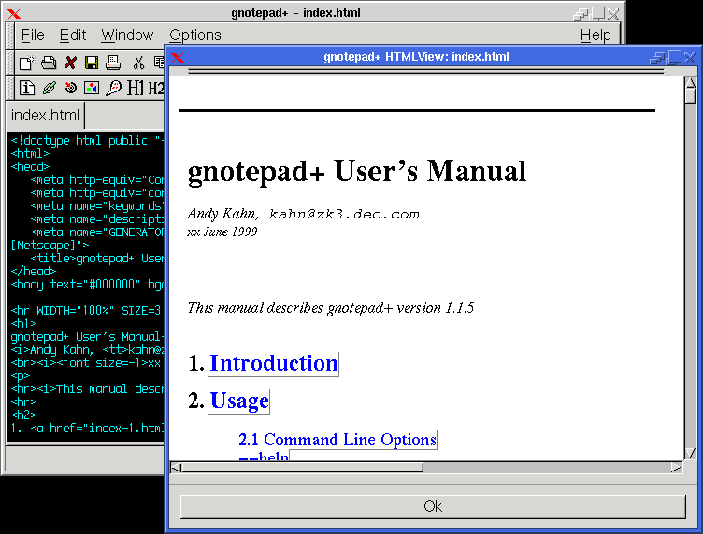Screen dimensions: 703x534
Task: Click 'This manual describes gnotepad+ version 1.1.5' text
Action: (330, 308)
